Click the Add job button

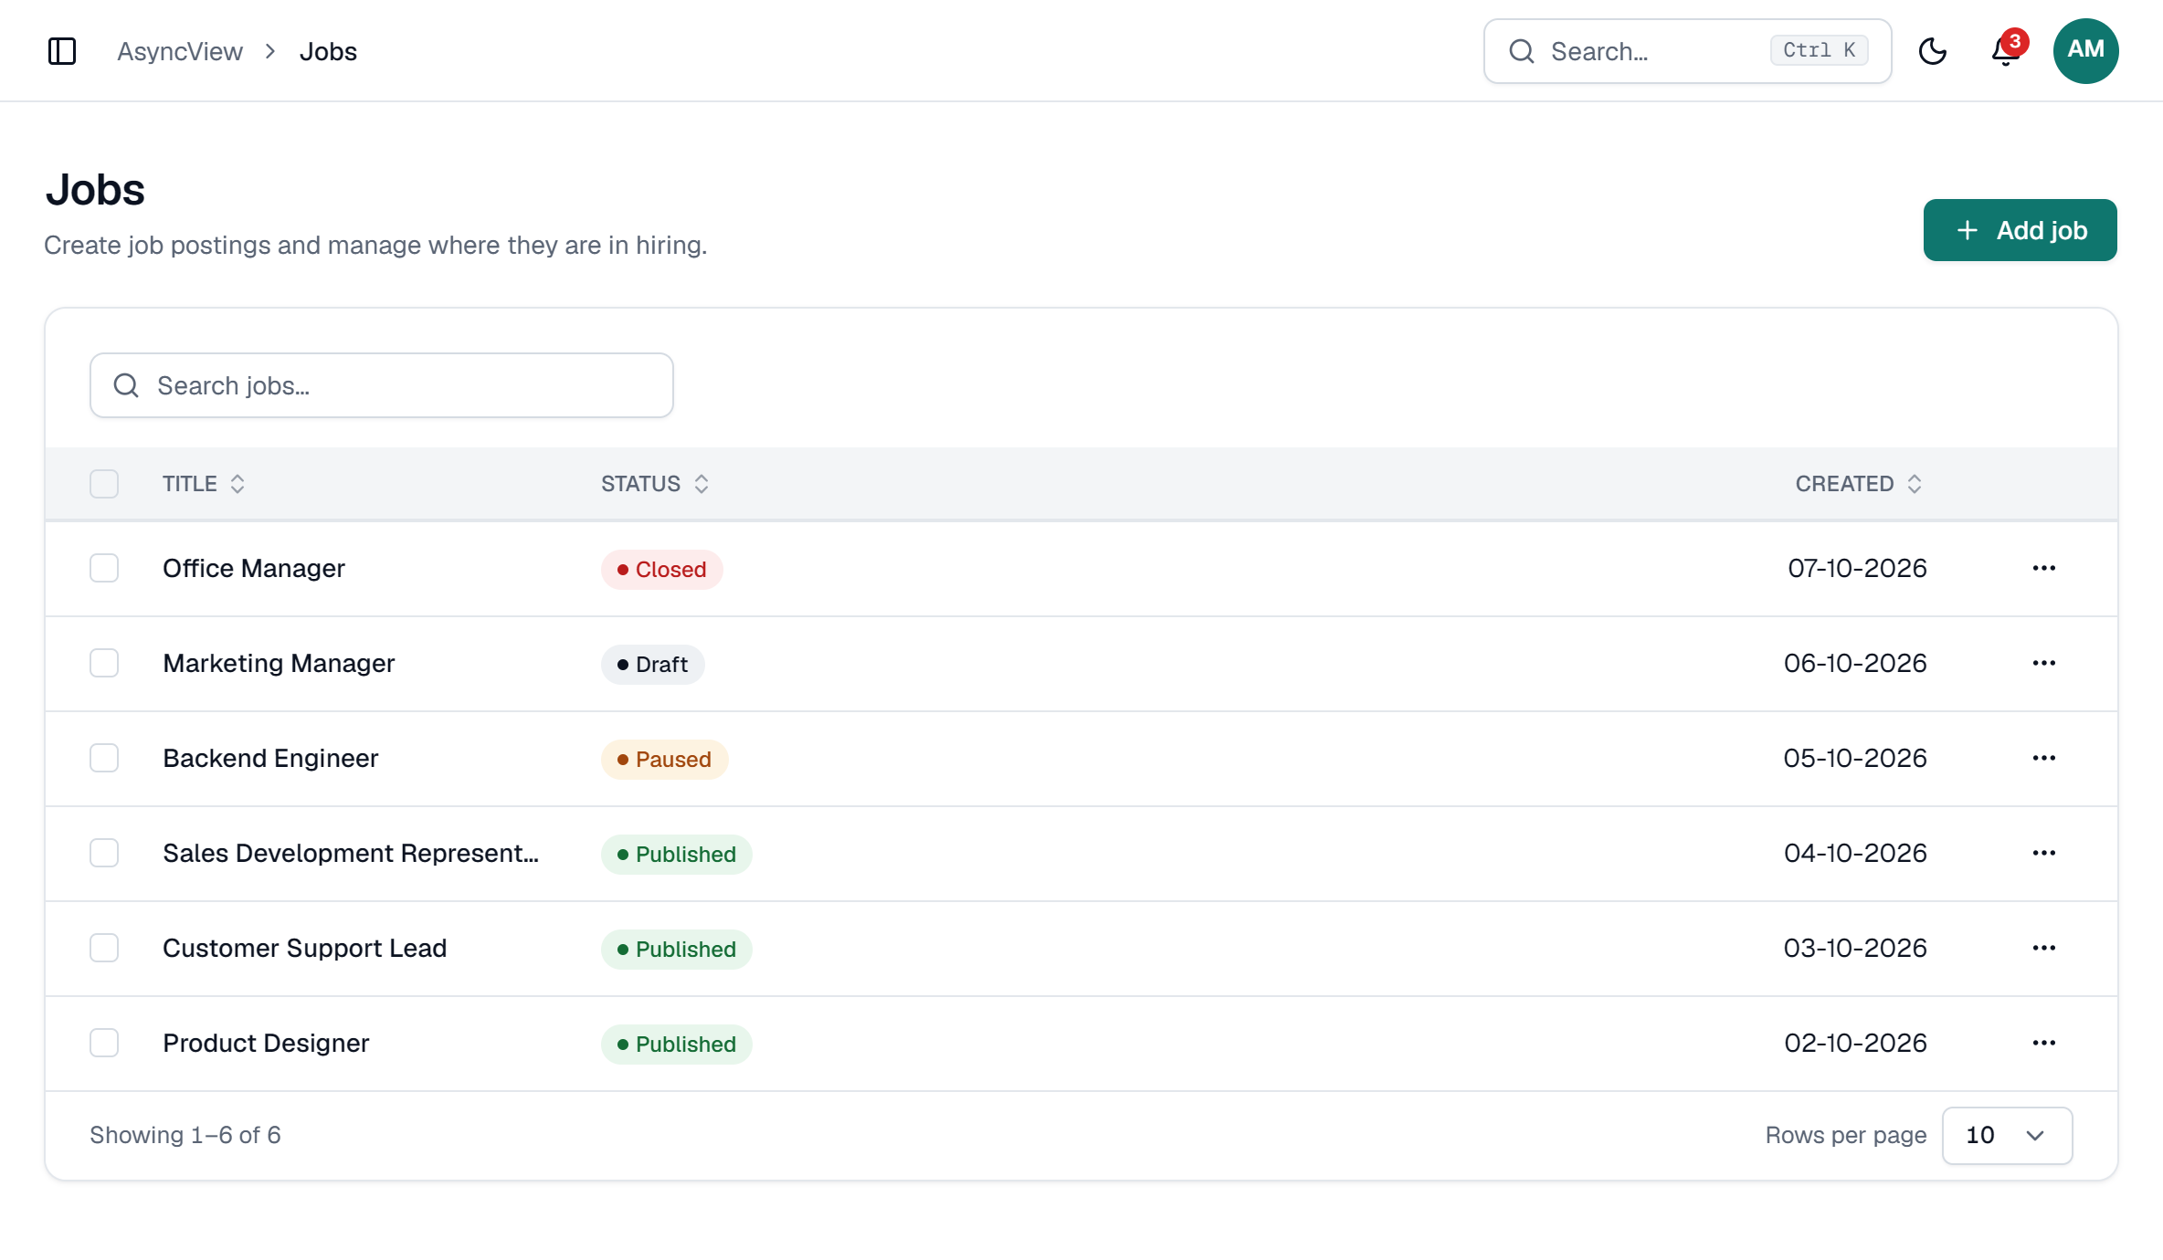2020,230
